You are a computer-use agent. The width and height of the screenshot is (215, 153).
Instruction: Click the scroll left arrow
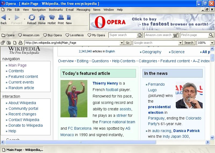coord(2,142)
